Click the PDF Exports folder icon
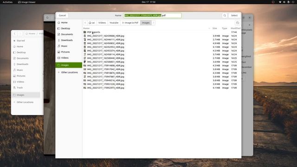The image size is (297, 167). pos(84,32)
